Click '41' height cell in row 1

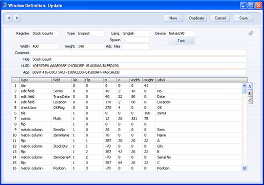tap(149, 86)
